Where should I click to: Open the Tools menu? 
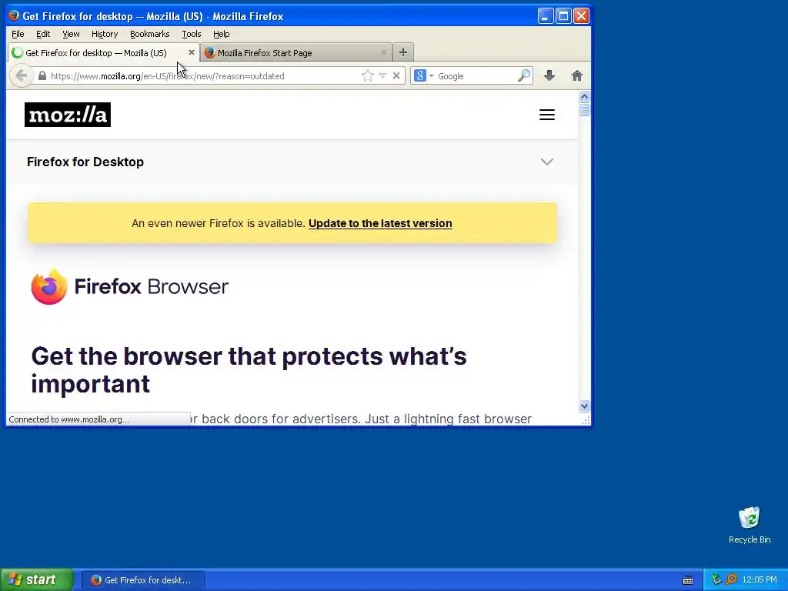192,34
